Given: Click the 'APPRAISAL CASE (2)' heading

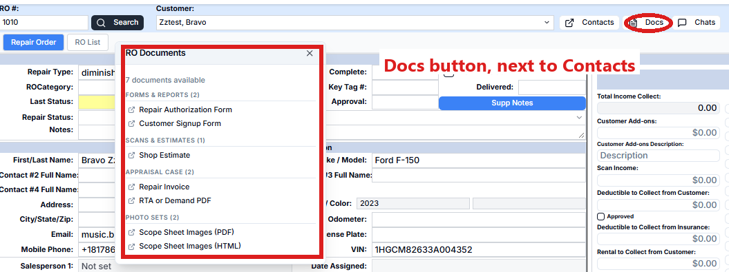Looking at the screenshot, I should tap(160, 172).
